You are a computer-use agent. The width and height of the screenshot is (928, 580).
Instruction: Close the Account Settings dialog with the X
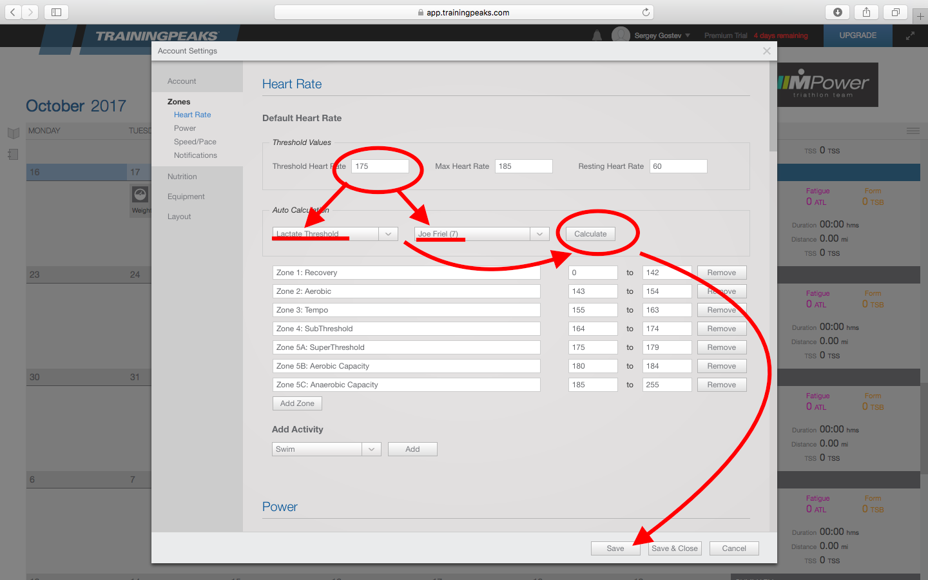pyautogui.click(x=766, y=51)
